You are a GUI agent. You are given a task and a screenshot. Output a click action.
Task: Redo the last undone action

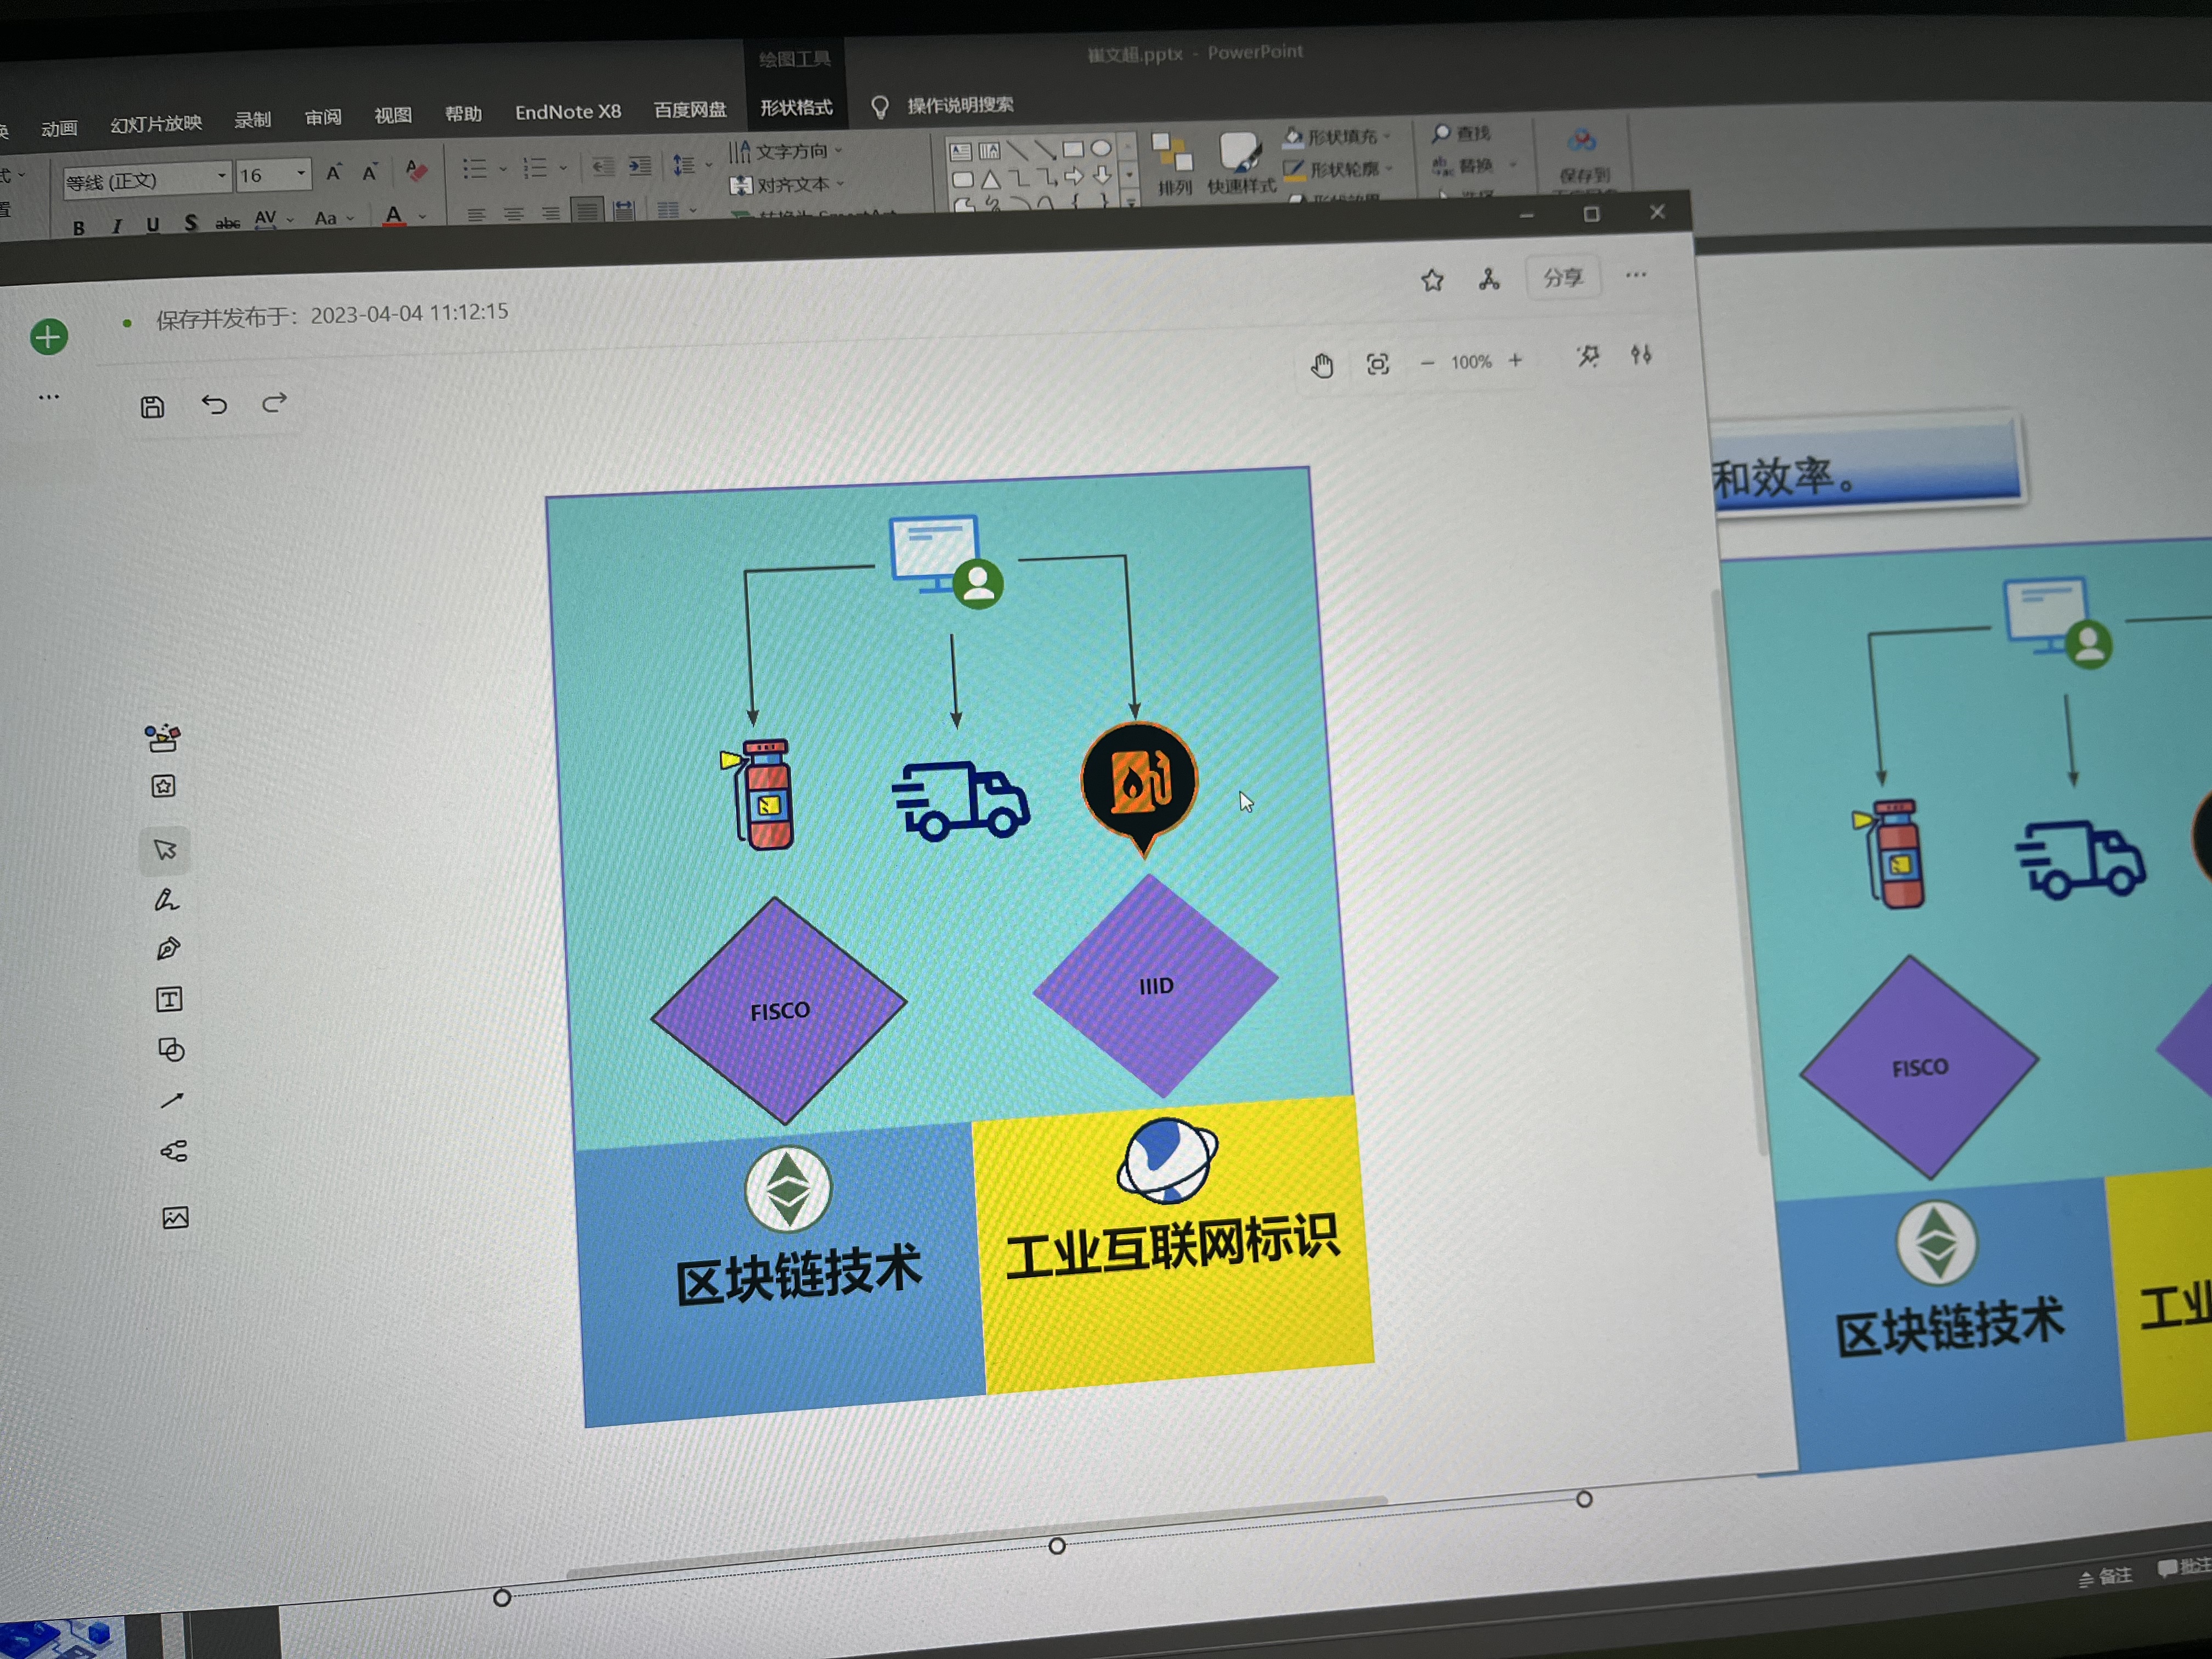pos(274,402)
